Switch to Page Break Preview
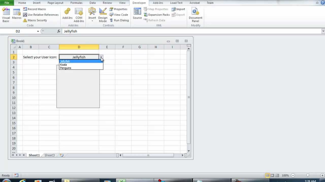Viewport: 325px width, 182px height. 277,175
